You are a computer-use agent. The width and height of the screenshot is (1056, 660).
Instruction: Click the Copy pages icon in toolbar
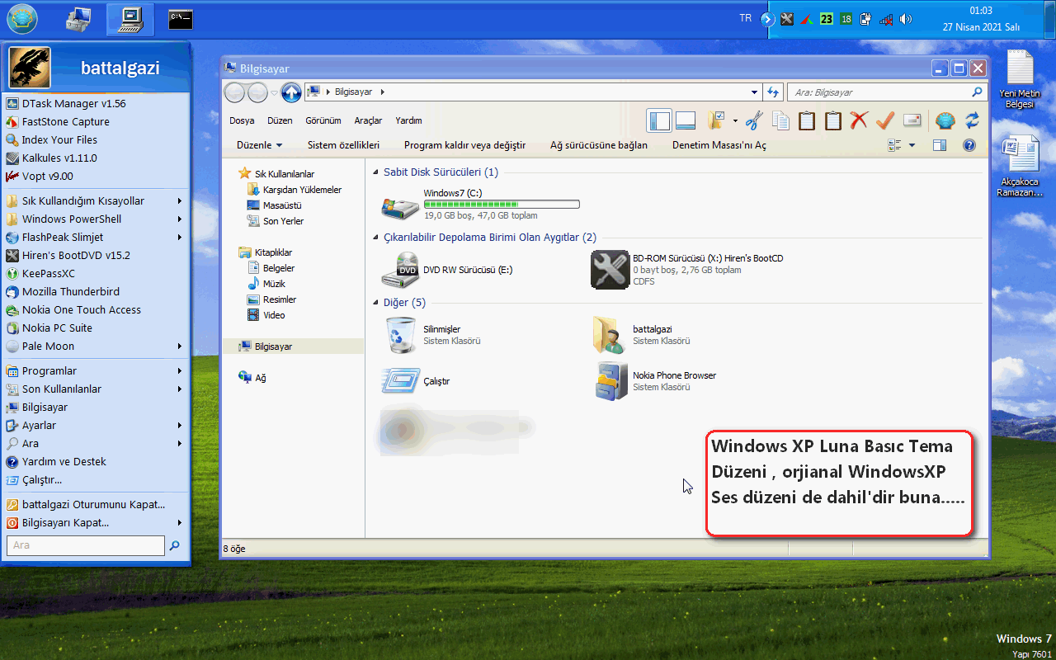coord(780,120)
